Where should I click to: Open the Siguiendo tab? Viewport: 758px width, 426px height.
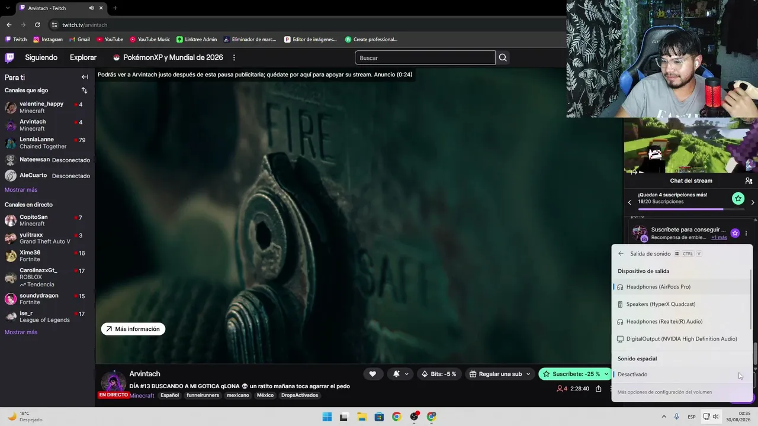click(x=41, y=57)
